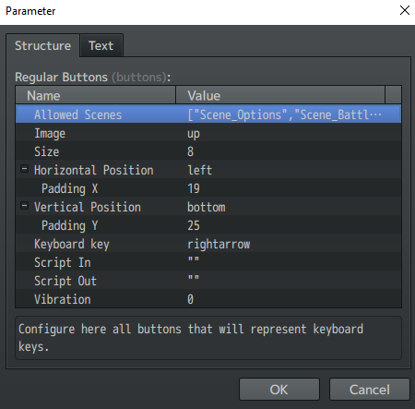Image resolution: width=415 pixels, height=409 pixels.
Task: Select the Allowed Scenes row
Action: 208,114
